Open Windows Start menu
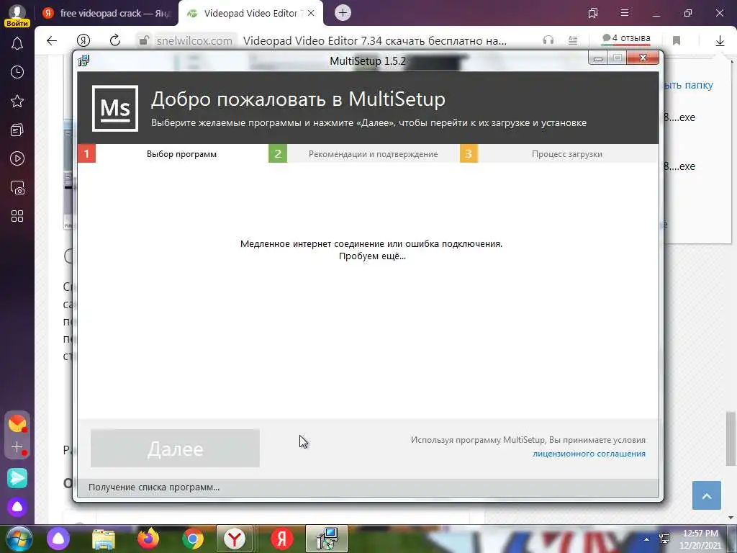Image resolution: width=737 pixels, height=553 pixels. point(19,539)
